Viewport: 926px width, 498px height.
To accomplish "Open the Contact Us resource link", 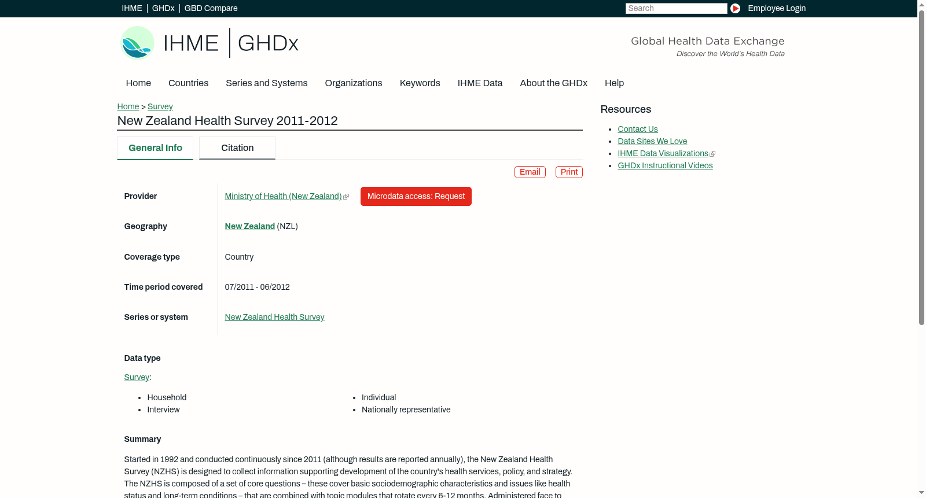I will click(637, 130).
